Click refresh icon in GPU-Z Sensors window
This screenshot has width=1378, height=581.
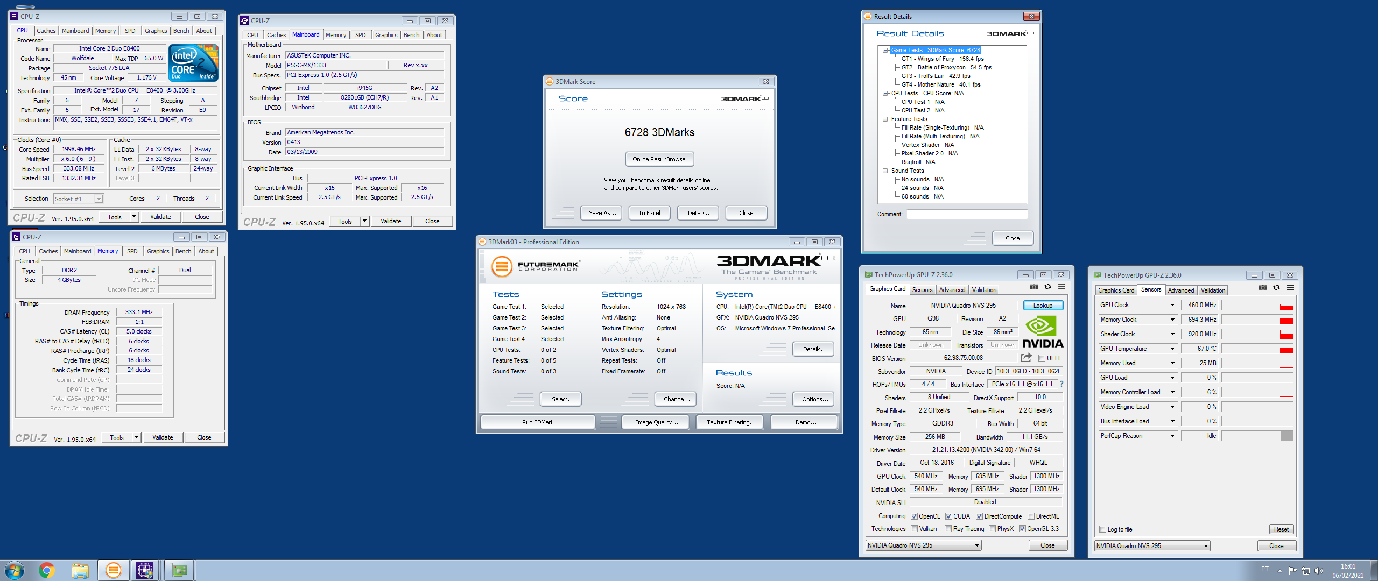[1276, 287]
